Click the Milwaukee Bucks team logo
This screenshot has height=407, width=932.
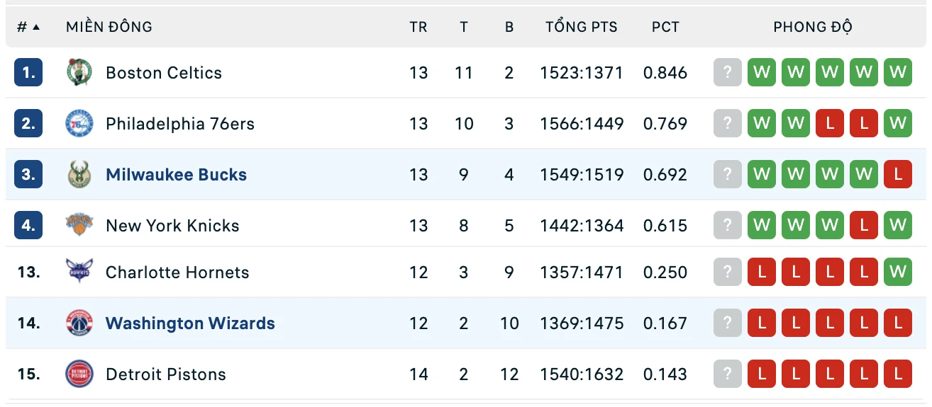pos(79,175)
